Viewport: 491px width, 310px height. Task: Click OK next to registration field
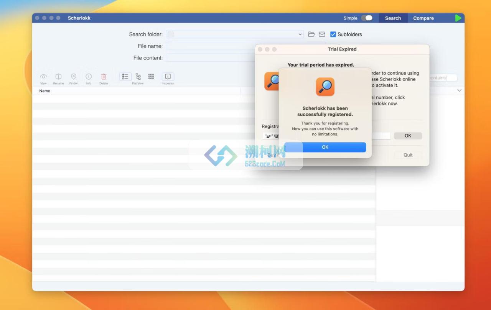[408, 136]
